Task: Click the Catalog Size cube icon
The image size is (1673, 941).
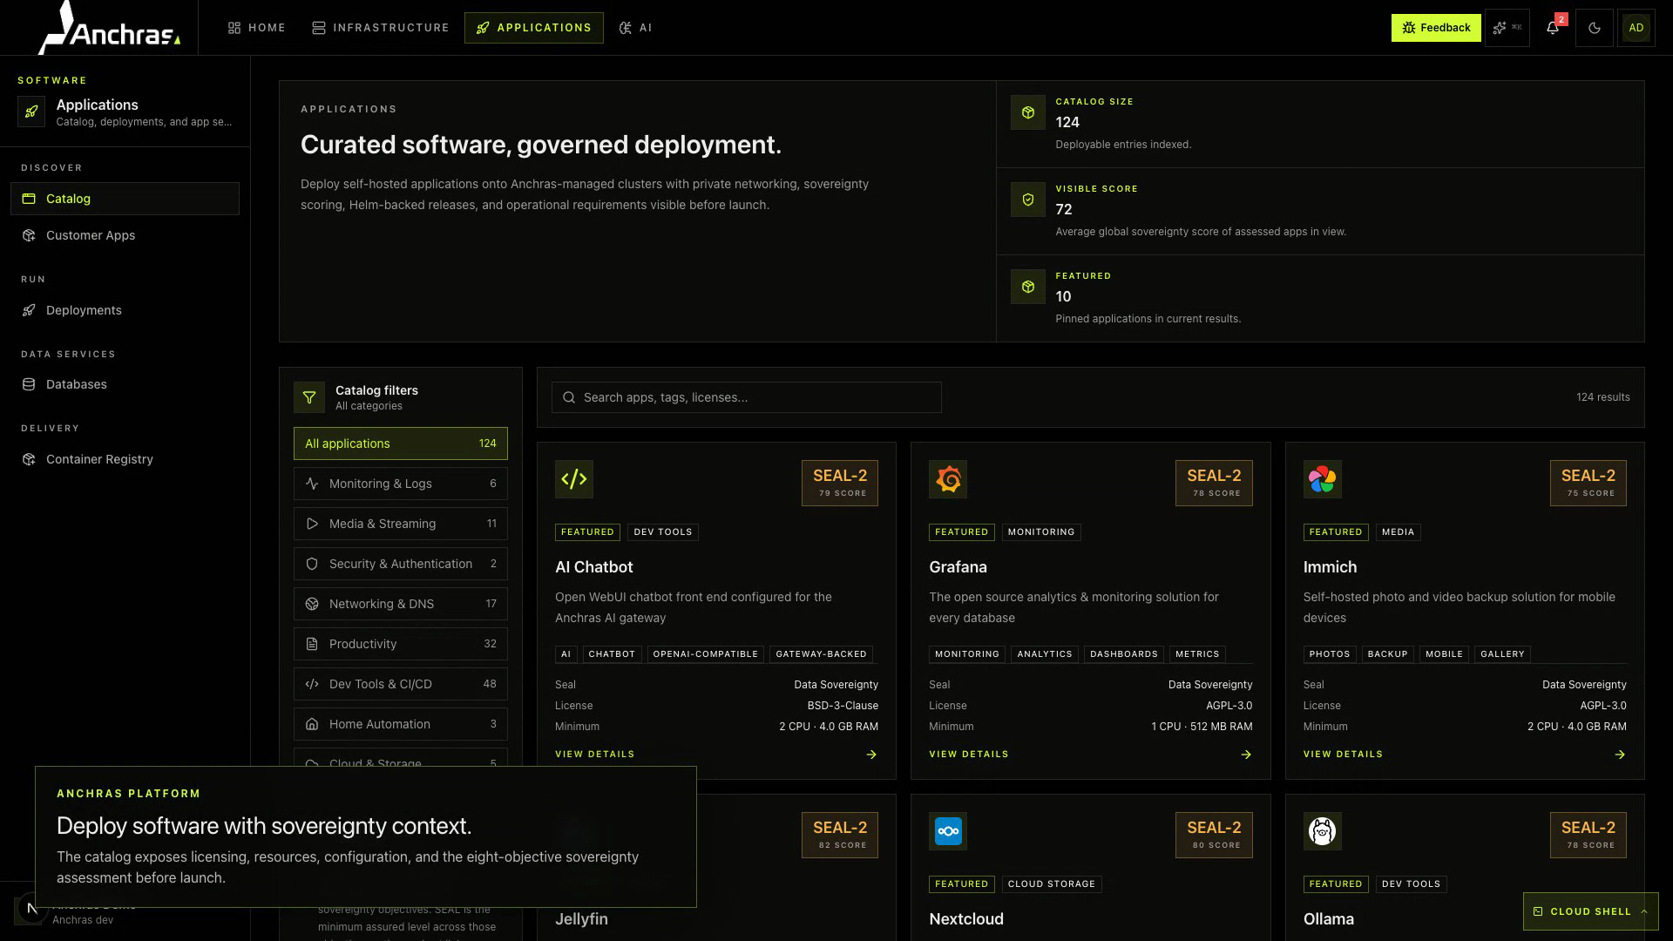Action: point(1028,112)
